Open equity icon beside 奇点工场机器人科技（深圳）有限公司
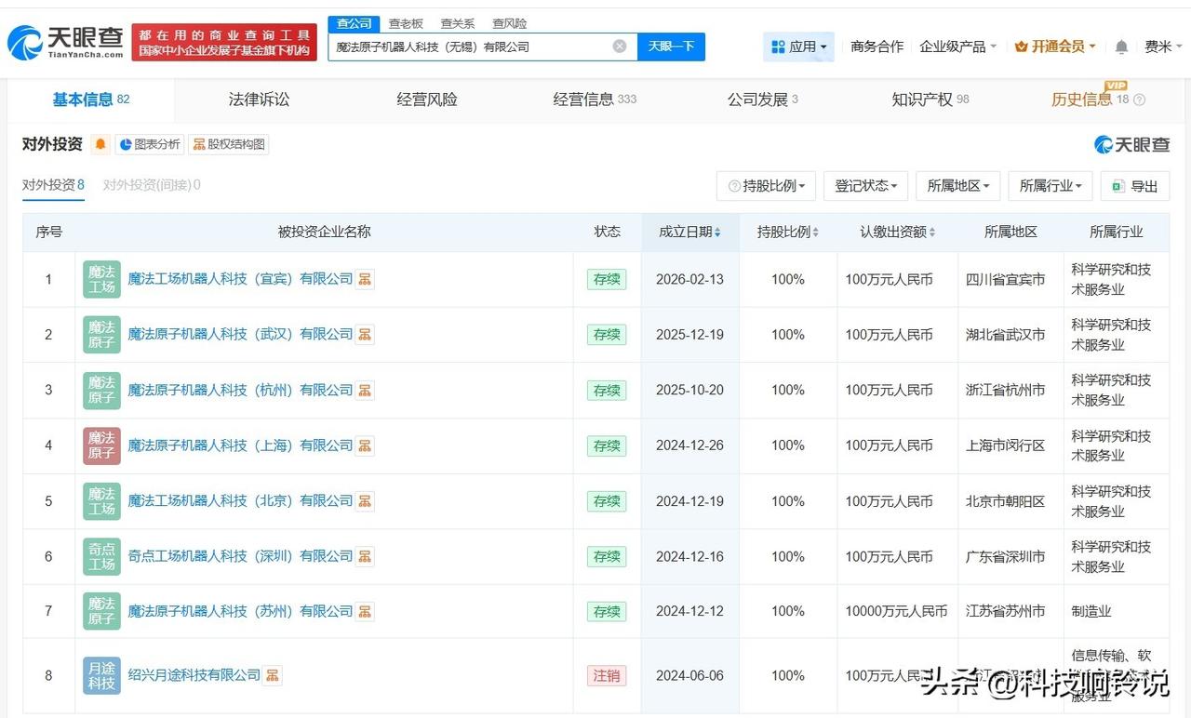Viewport: 1191px width, 718px height. click(x=365, y=556)
